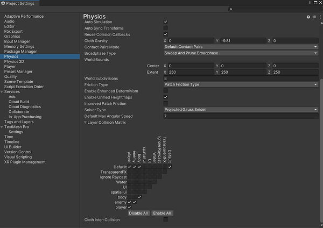Click the Disable All button
The image size is (323, 228).
138,213
